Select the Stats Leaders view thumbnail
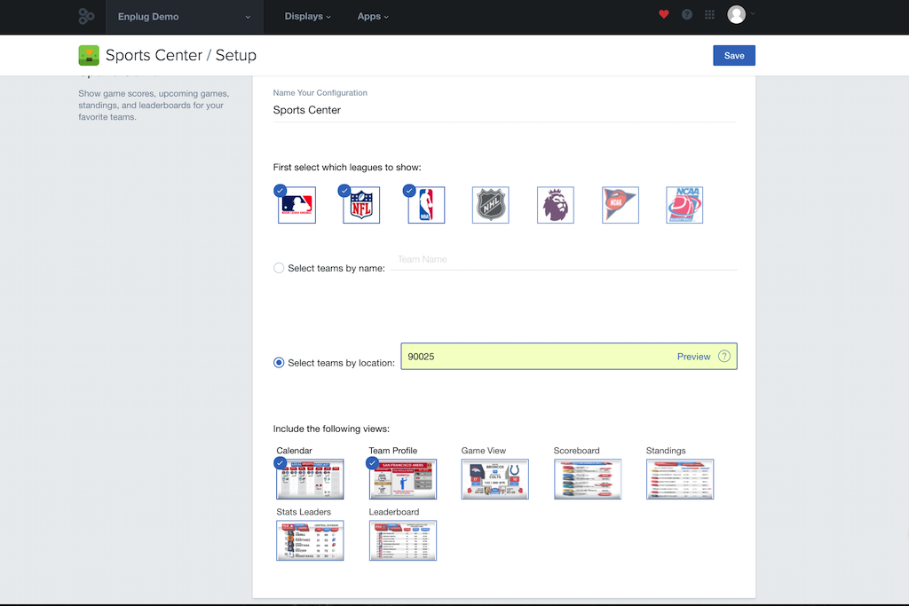The width and height of the screenshot is (909, 606). click(x=310, y=540)
